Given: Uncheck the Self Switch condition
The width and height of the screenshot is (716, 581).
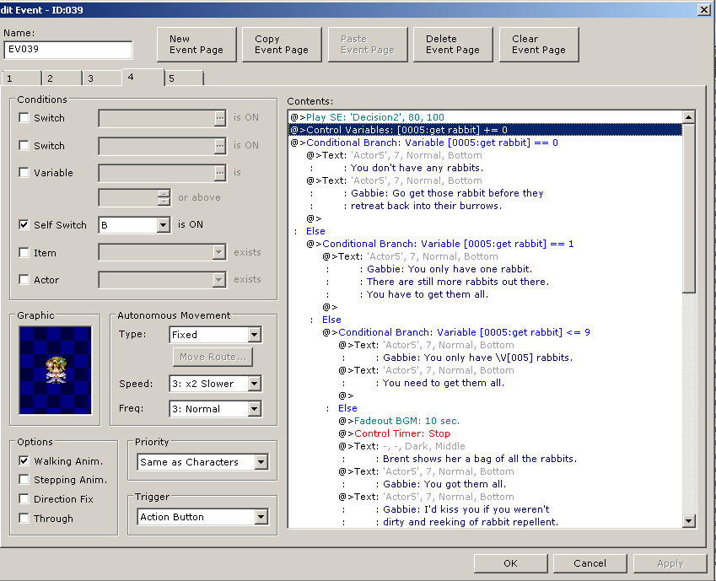Looking at the screenshot, I should 24,225.
